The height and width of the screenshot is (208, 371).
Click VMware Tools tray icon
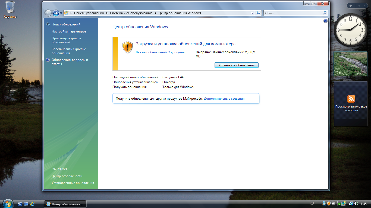334,203
